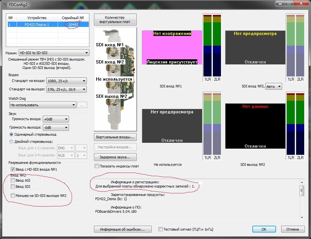Click the info panel scrollbar down arrow
The height and width of the screenshot is (239, 311).
(302, 217)
